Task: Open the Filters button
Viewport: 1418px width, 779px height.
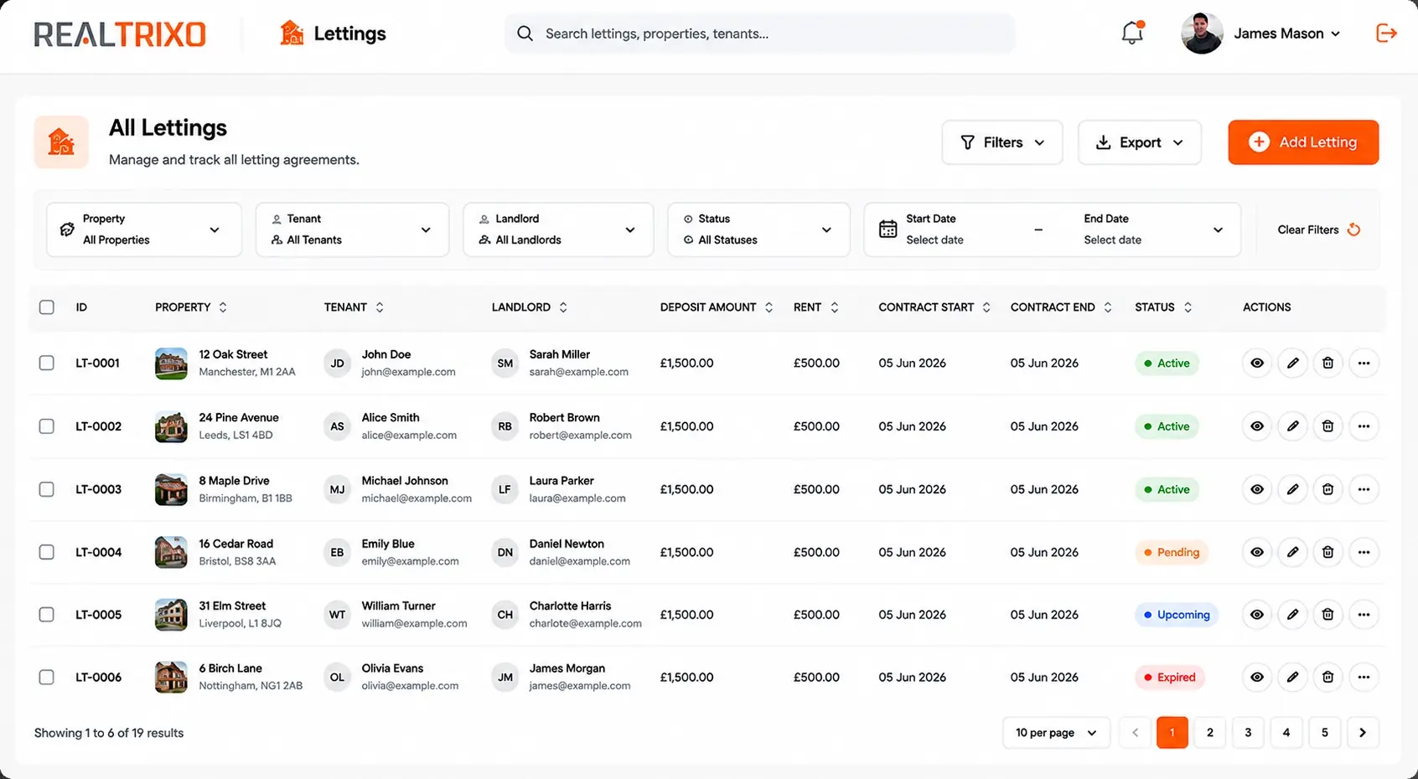Action: pos(1002,142)
